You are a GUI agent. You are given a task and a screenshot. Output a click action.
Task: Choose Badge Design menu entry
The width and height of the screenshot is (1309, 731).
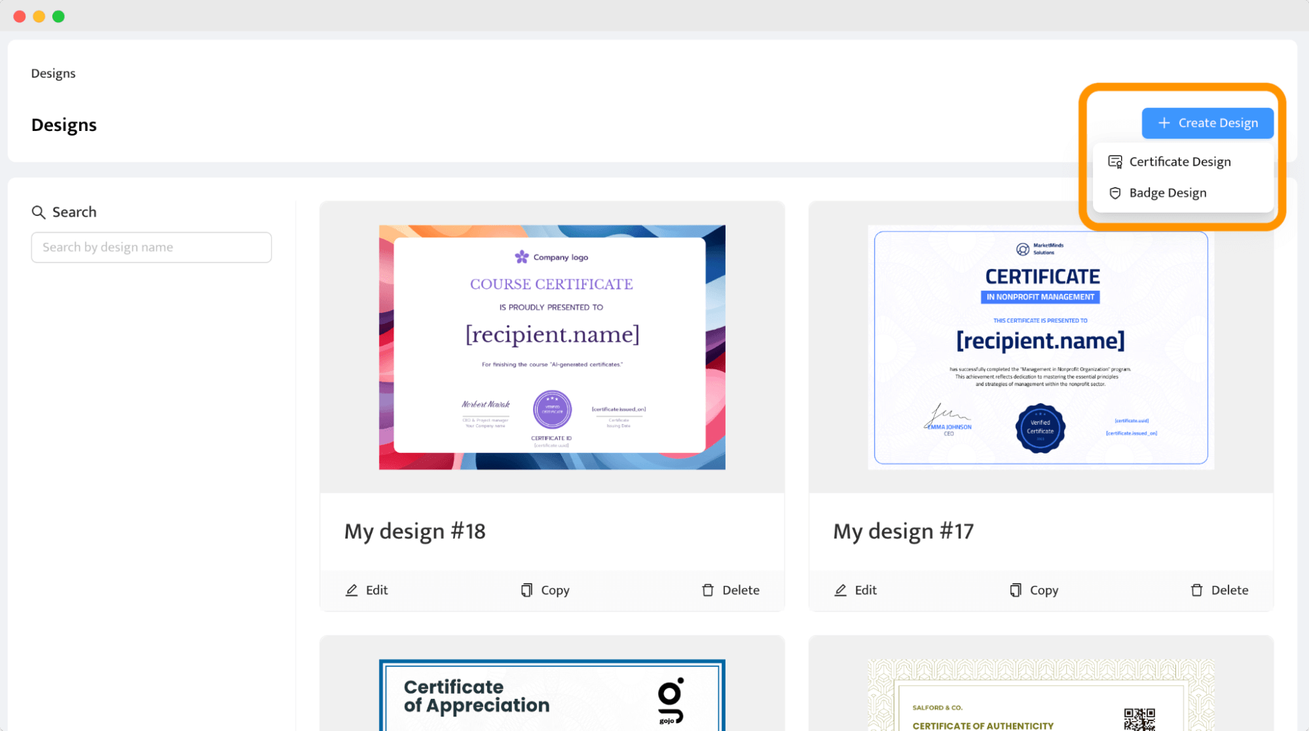point(1183,193)
